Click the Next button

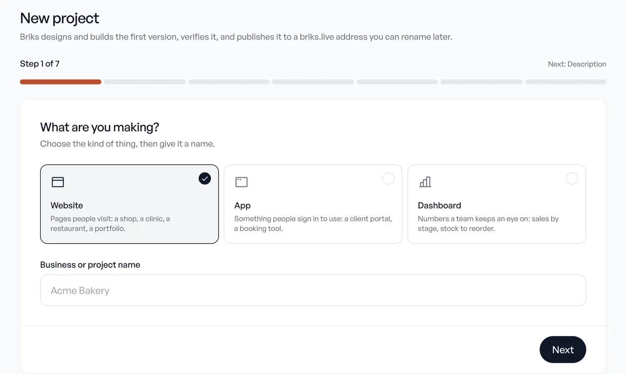563,350
